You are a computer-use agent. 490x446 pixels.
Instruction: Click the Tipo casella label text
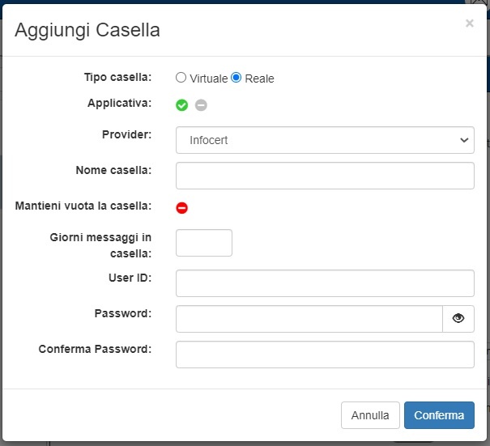pyautogui.click(x=117, y=77)
